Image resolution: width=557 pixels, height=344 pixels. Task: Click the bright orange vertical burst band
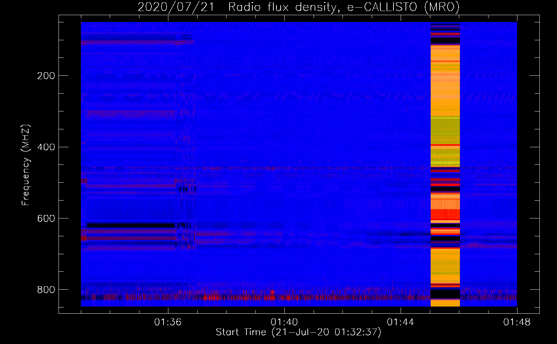[445, 164]
